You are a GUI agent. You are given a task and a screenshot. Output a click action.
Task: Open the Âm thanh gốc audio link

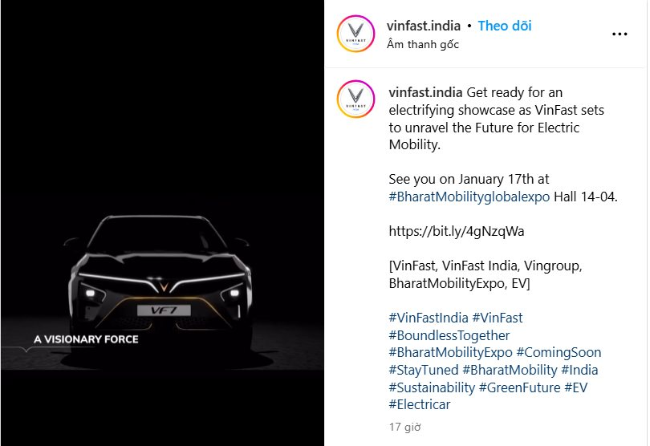tap(423, 44)
